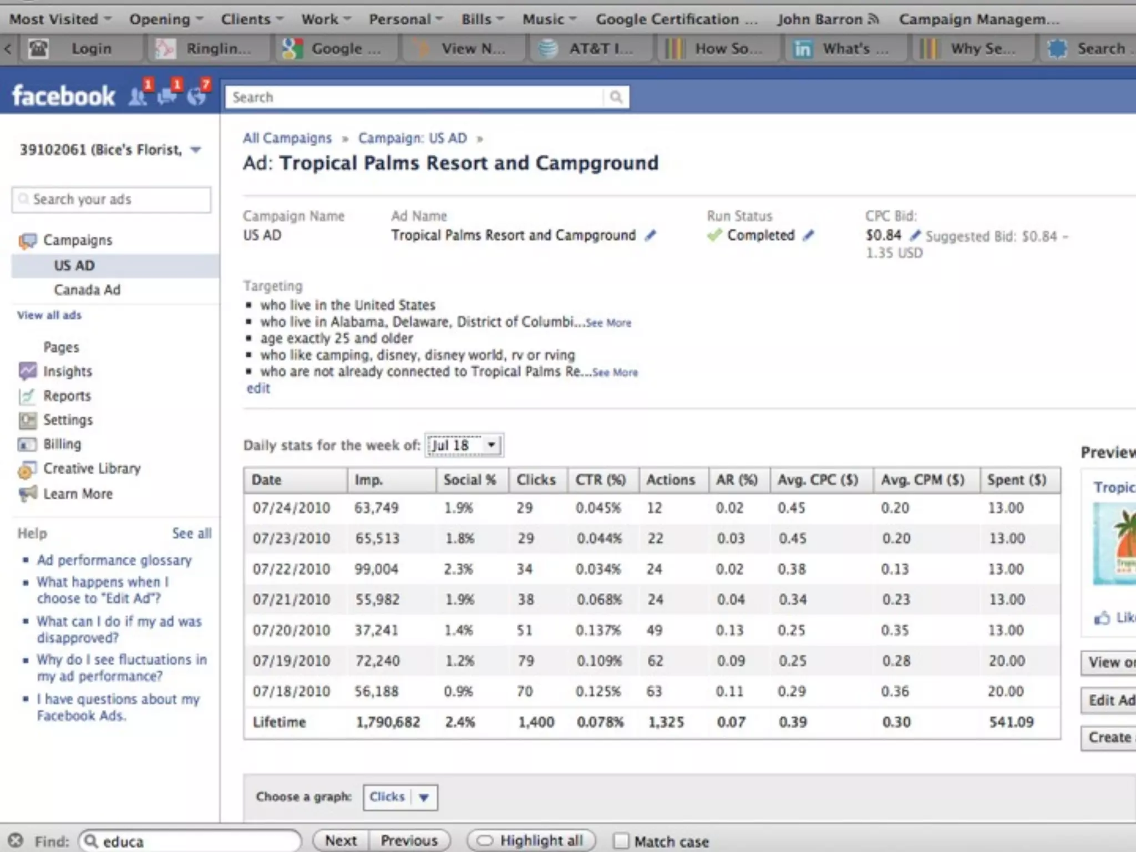This screenshot has width=1136, height=852.
Task: Edit run status pencil icon
Action: (809, 236)
